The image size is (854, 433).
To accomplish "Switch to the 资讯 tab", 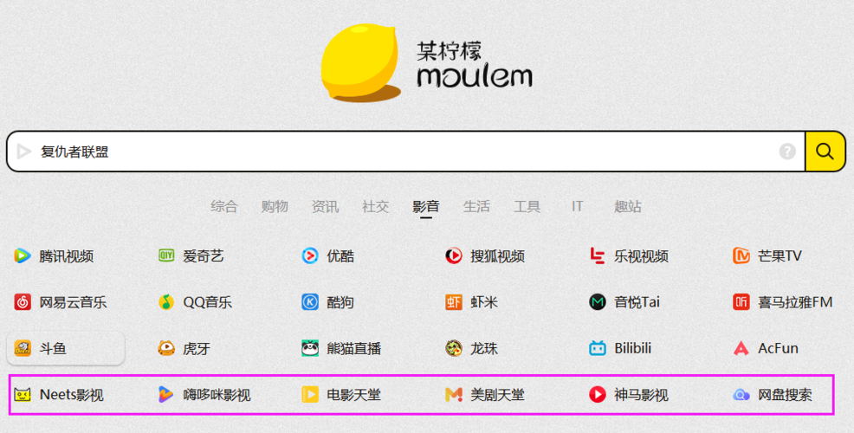I will (x=325, y=206).
